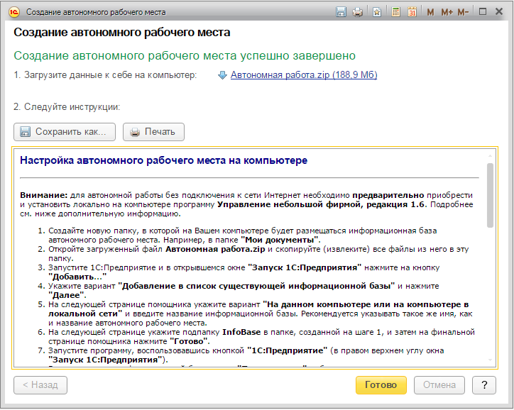
Task: Maximize the dialog window
Action: tap(483, 12)
